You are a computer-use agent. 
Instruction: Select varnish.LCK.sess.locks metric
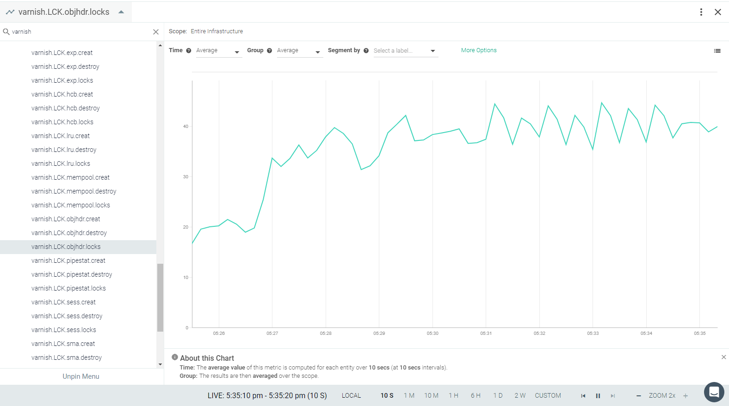64,330
